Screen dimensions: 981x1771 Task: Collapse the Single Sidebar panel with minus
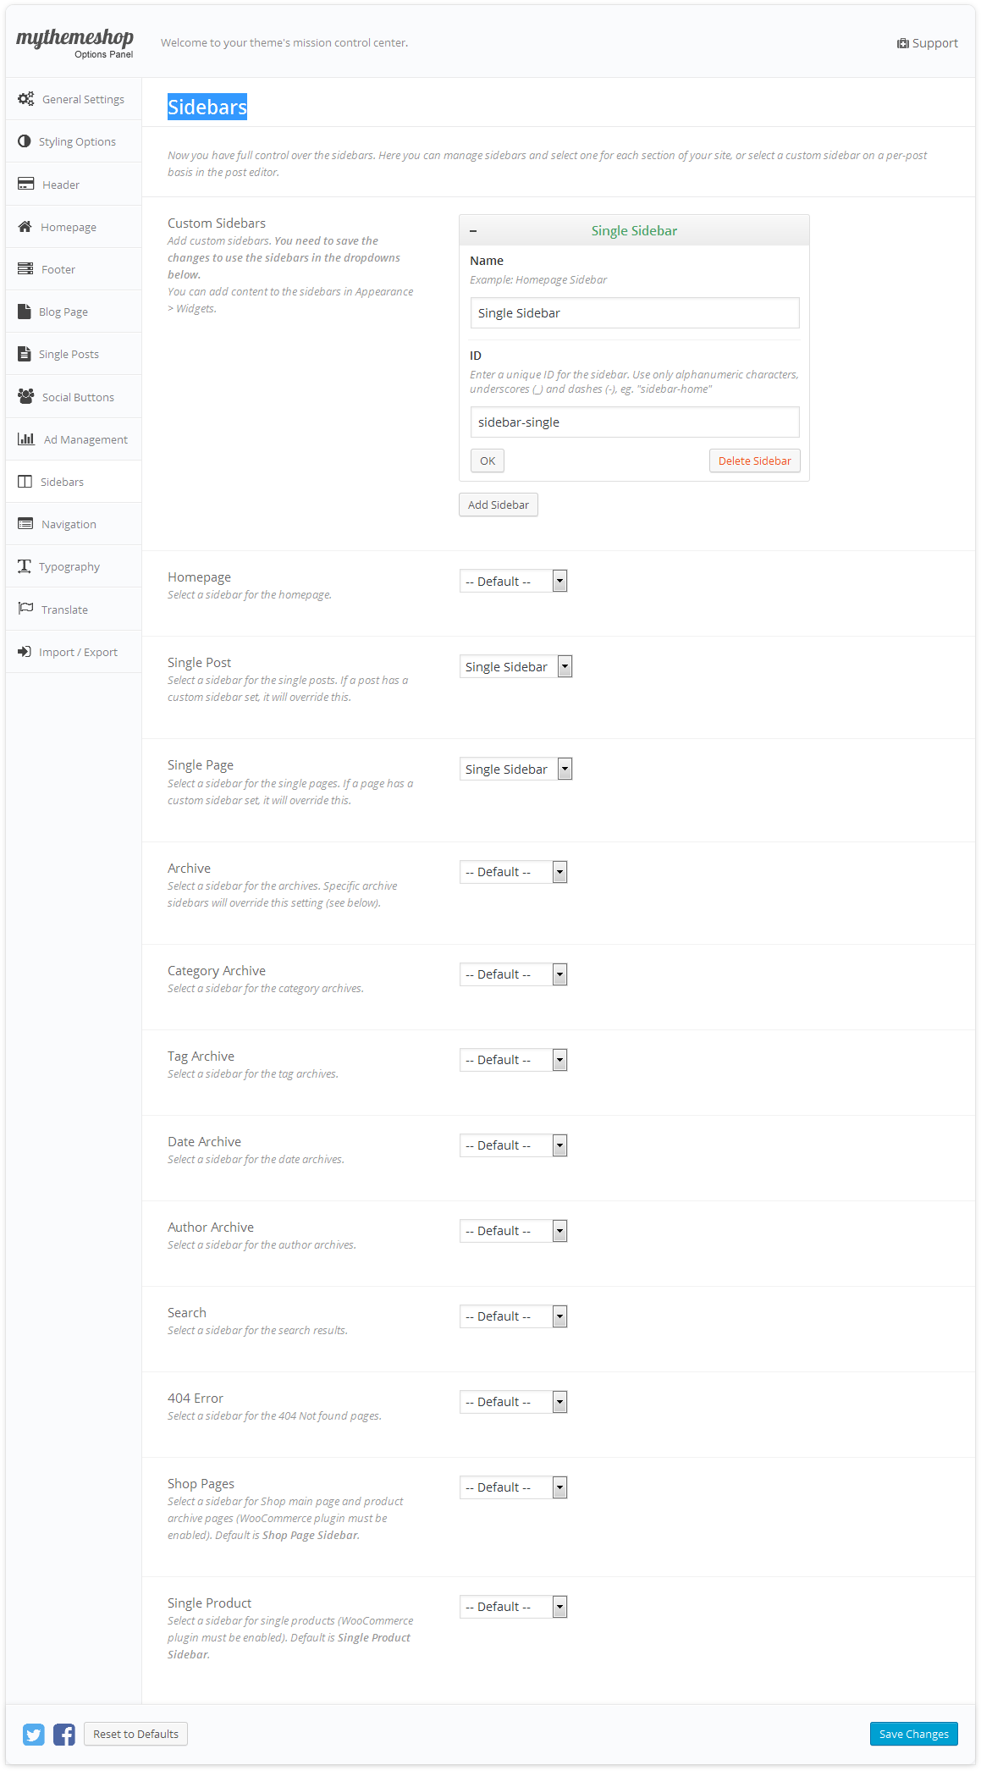point(473,231)
